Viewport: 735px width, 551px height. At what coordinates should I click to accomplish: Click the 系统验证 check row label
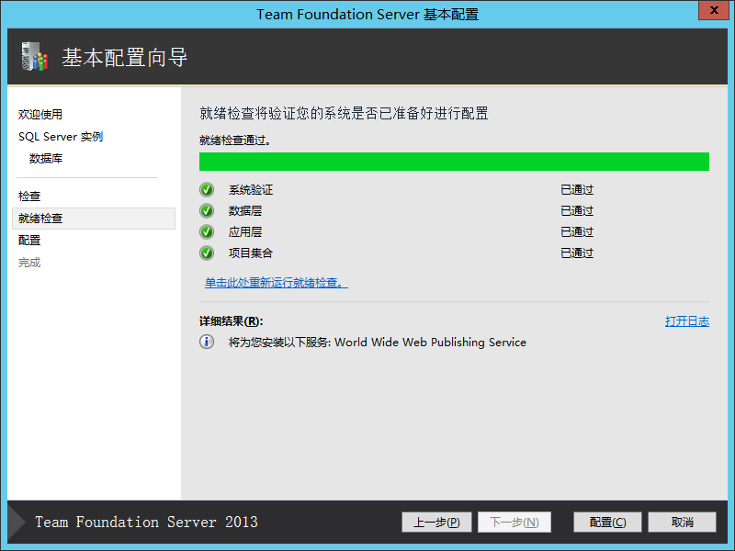point(251,190)
